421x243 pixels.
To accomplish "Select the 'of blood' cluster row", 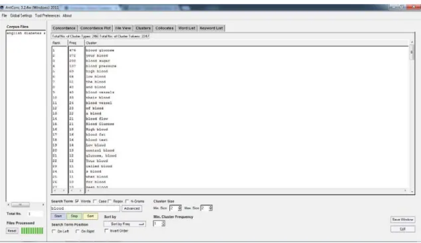I will click(95, 108).
